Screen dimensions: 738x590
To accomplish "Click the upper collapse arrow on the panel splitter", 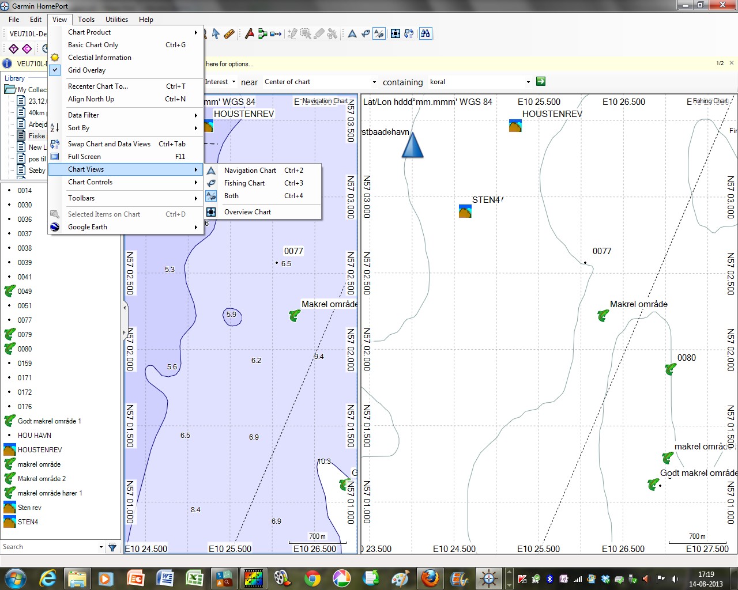I will click(x=125, y=308).
